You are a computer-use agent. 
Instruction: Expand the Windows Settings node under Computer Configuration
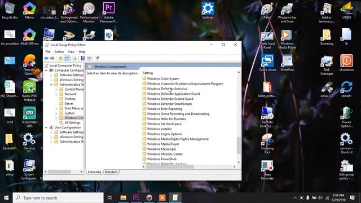51,80
